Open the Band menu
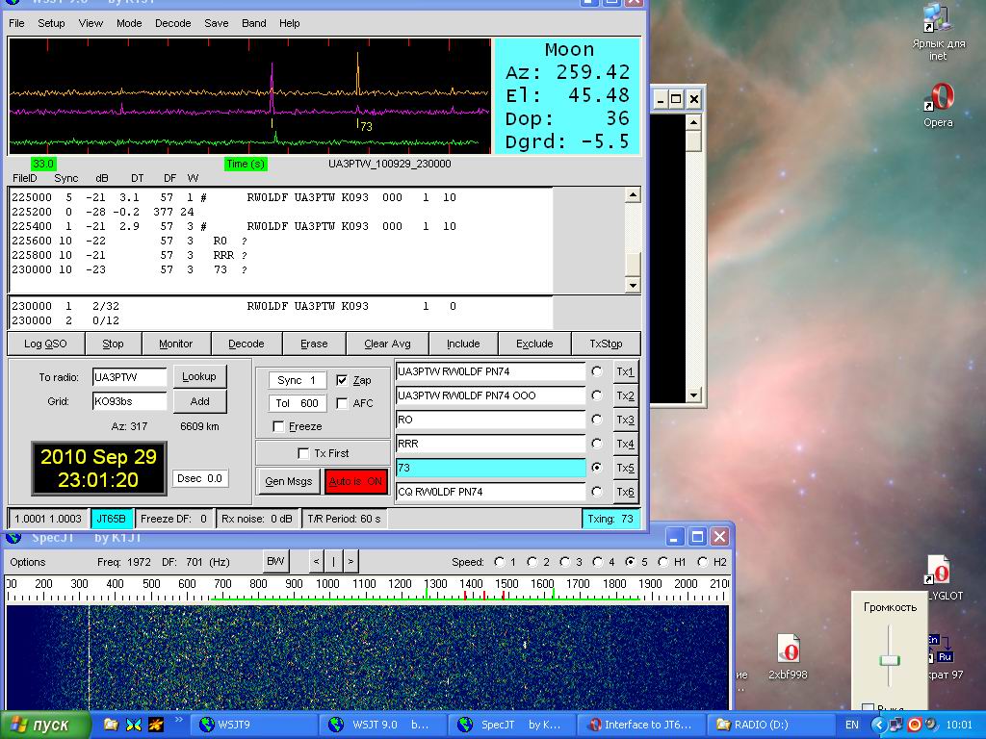Screen dimensions: 986x739 254,23
